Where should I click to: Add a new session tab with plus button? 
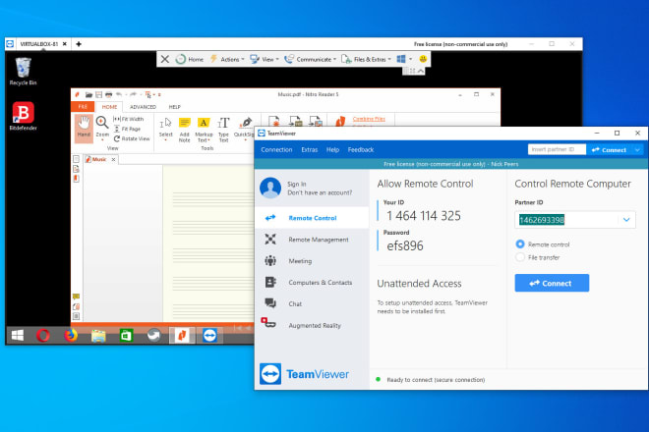[79, 44]
